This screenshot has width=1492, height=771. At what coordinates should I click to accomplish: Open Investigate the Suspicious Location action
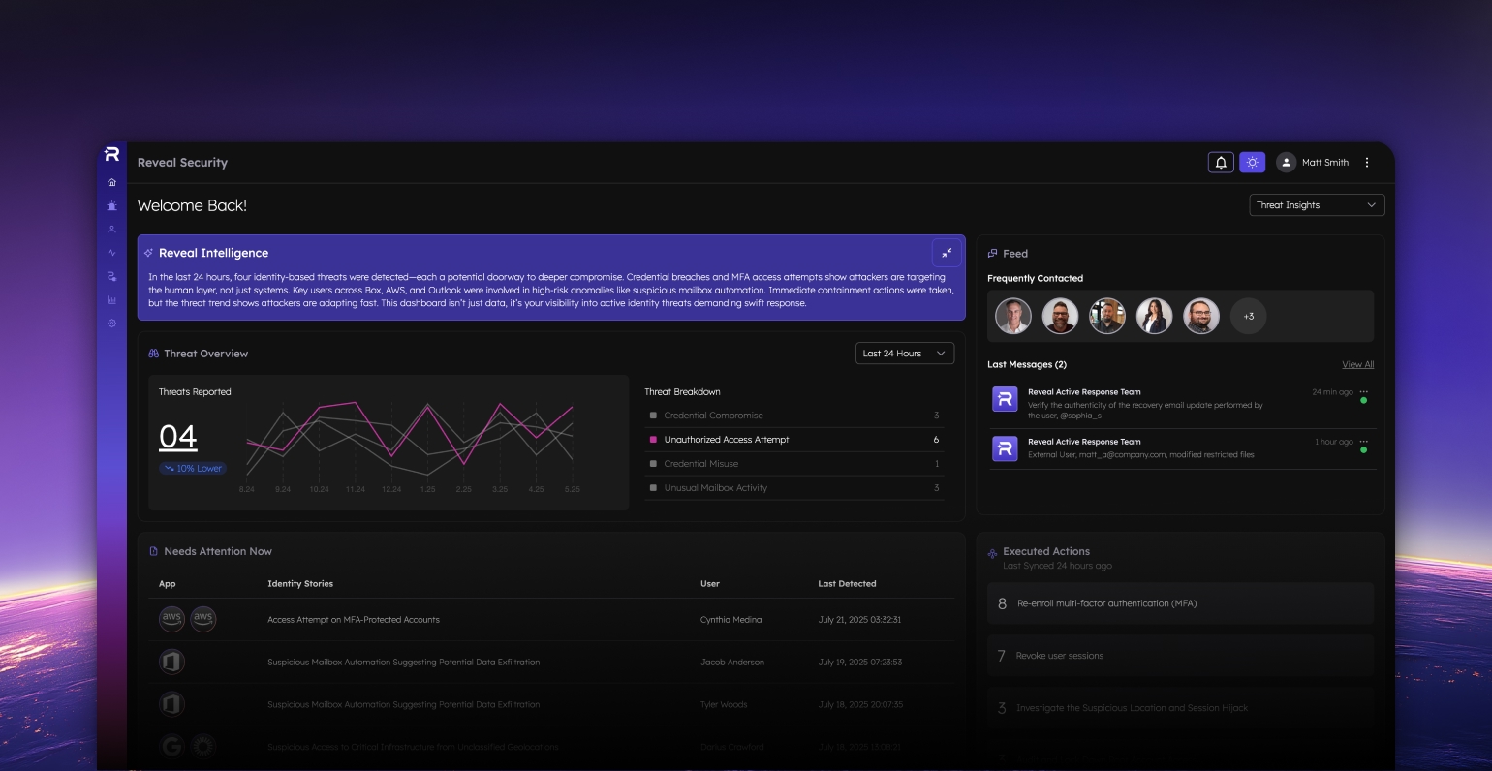(x=1180, y=708)
